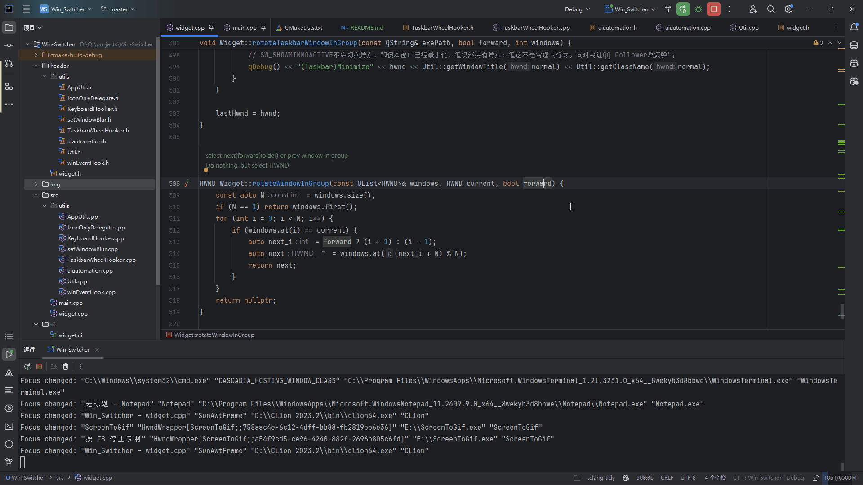Clear console output with trash icon
Viewport: 863px width, 485px height.
(x=66, y=366)
